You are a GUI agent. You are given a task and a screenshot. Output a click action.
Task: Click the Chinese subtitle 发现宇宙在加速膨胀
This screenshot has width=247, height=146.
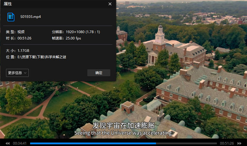point(123,126)
